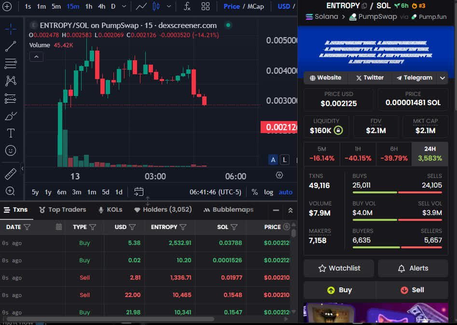Viewport: 457px width, 325px height.
Task: Activate the zoom in tool
Action: coord(11,191)
